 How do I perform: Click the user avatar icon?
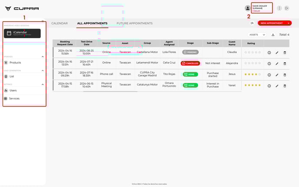pyautogui.click(x=248, y=8)
